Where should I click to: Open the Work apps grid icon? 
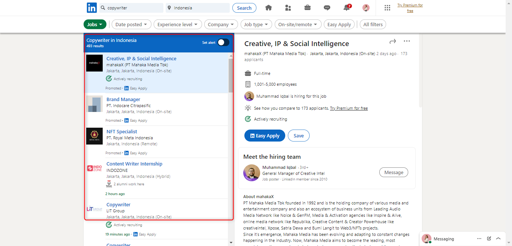point(388,8)
